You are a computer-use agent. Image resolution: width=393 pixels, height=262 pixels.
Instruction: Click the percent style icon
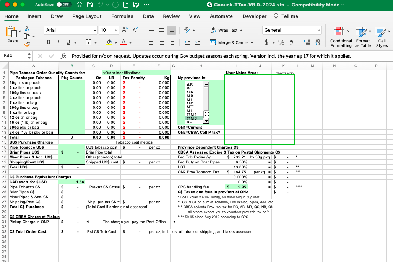[281, 42]
